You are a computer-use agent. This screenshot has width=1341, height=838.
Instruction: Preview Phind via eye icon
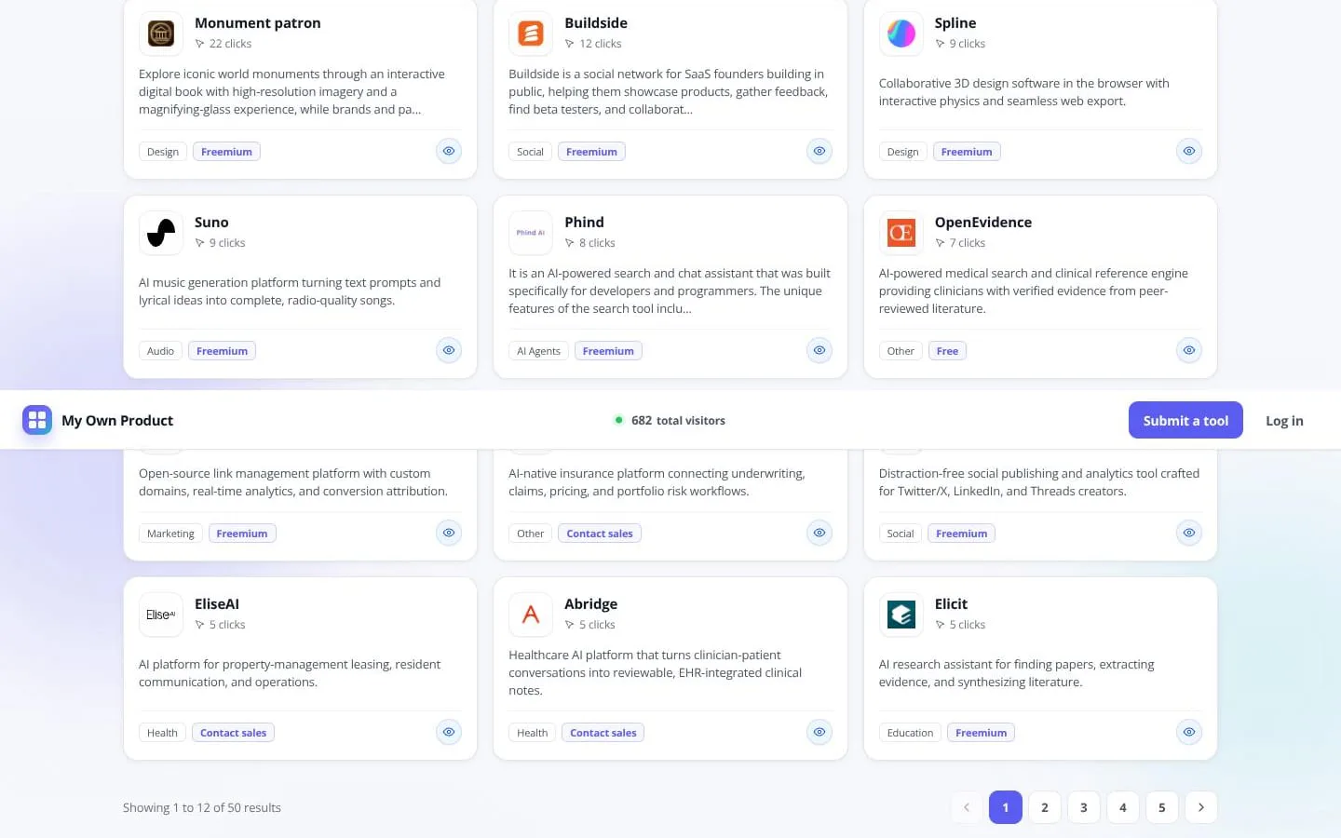[x=819, y=350]
